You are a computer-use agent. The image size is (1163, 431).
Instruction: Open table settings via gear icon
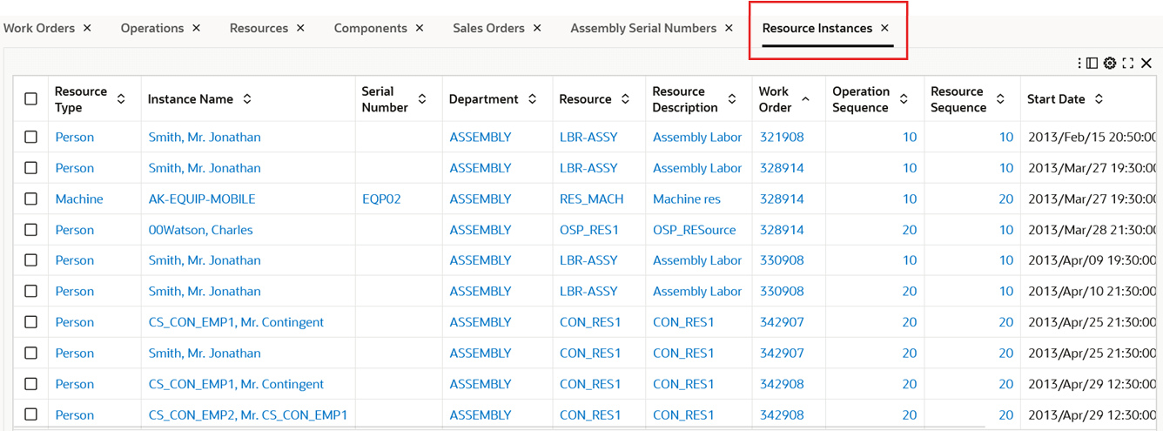tap(1110, 63)
